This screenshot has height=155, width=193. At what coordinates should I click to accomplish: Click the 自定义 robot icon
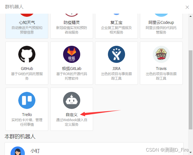click(x=72, y=100)
